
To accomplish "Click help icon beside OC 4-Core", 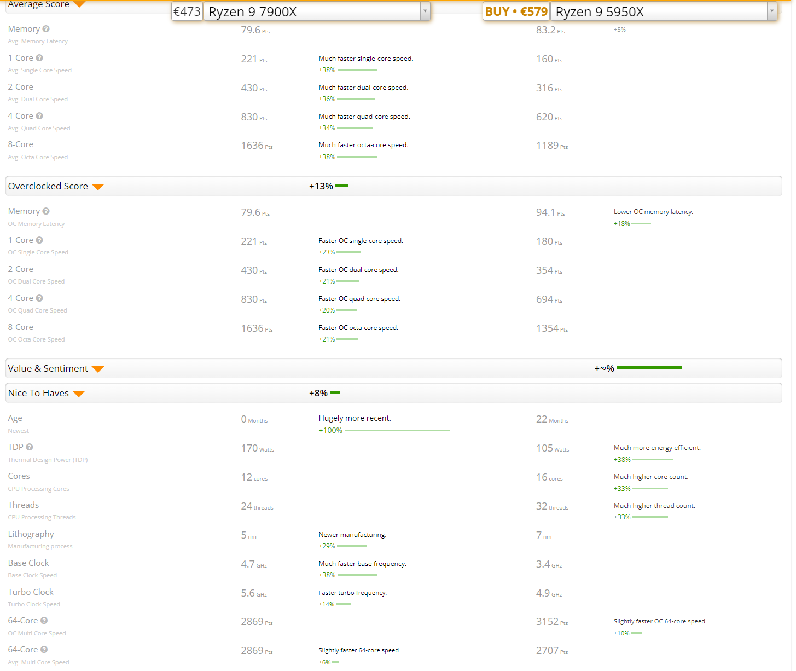I will (x=39, y=298).
